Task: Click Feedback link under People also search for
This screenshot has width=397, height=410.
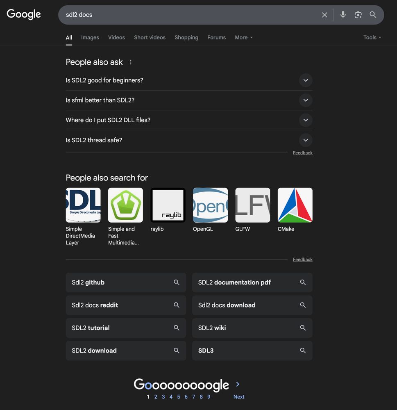Action: [x=302, y=260]
